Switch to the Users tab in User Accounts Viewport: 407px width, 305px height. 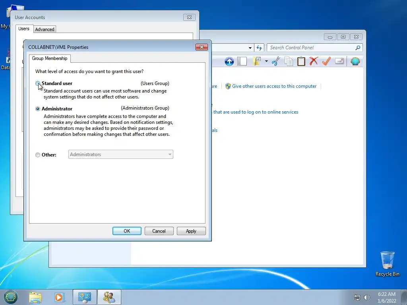(x=24, y=29)
